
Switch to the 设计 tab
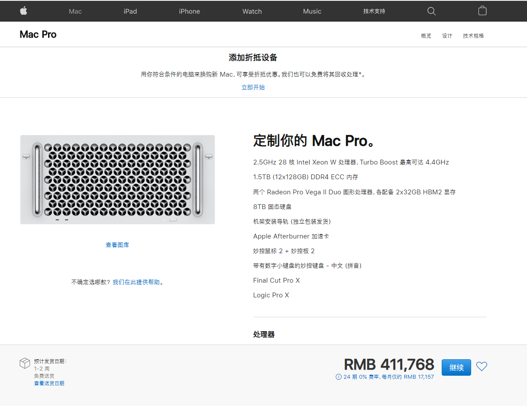447,36
